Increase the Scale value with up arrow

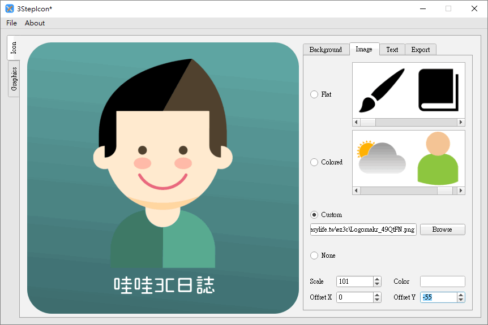pyautogui.click(x=378, y=279)
